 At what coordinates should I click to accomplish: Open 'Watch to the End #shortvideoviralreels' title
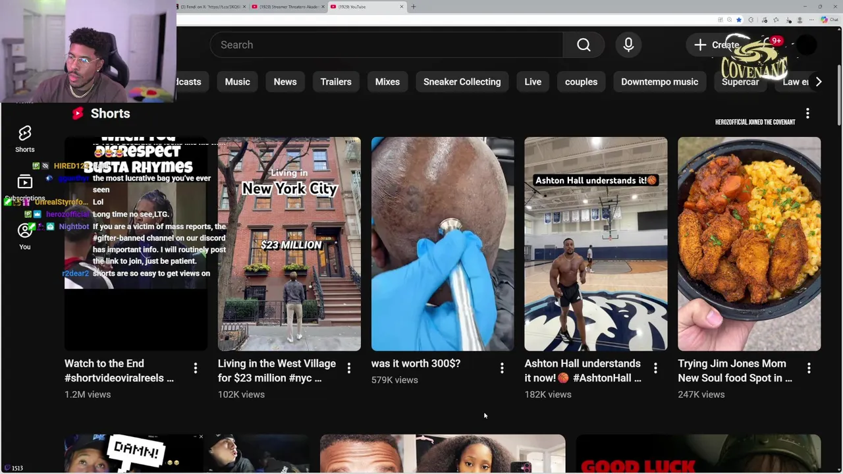click(x=119, y=371)
